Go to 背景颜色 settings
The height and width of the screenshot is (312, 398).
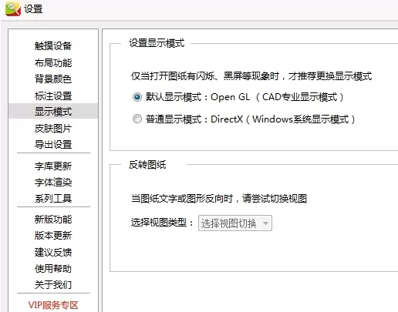pos(53,79)
